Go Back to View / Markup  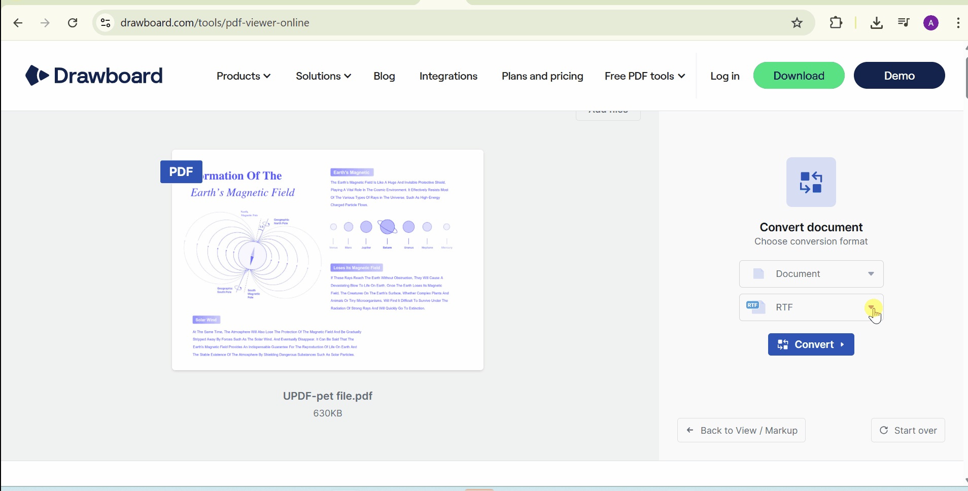click(x=741, y=430)
